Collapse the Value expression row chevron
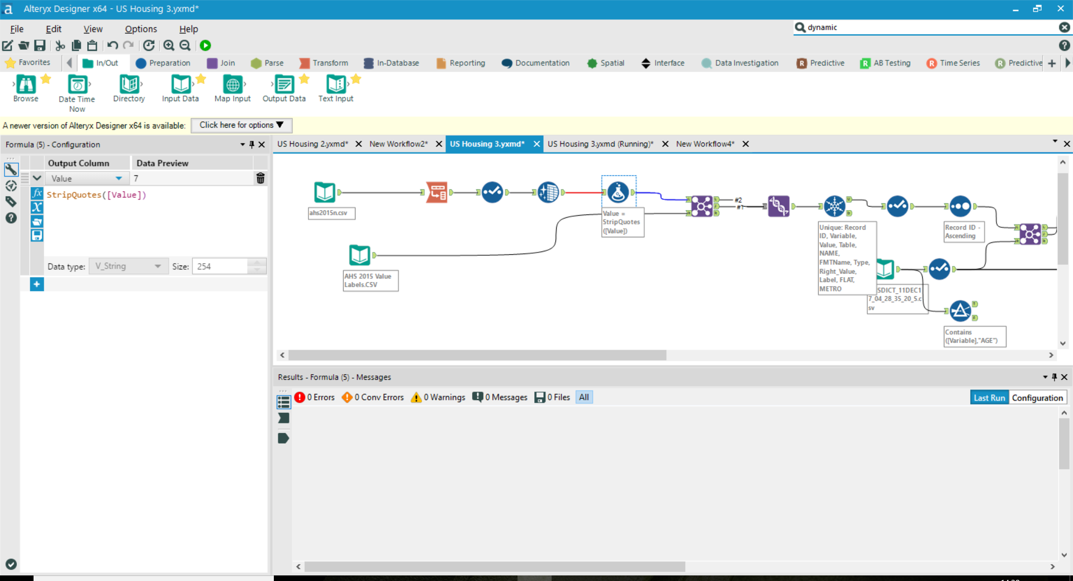 [x=37, y=178]
